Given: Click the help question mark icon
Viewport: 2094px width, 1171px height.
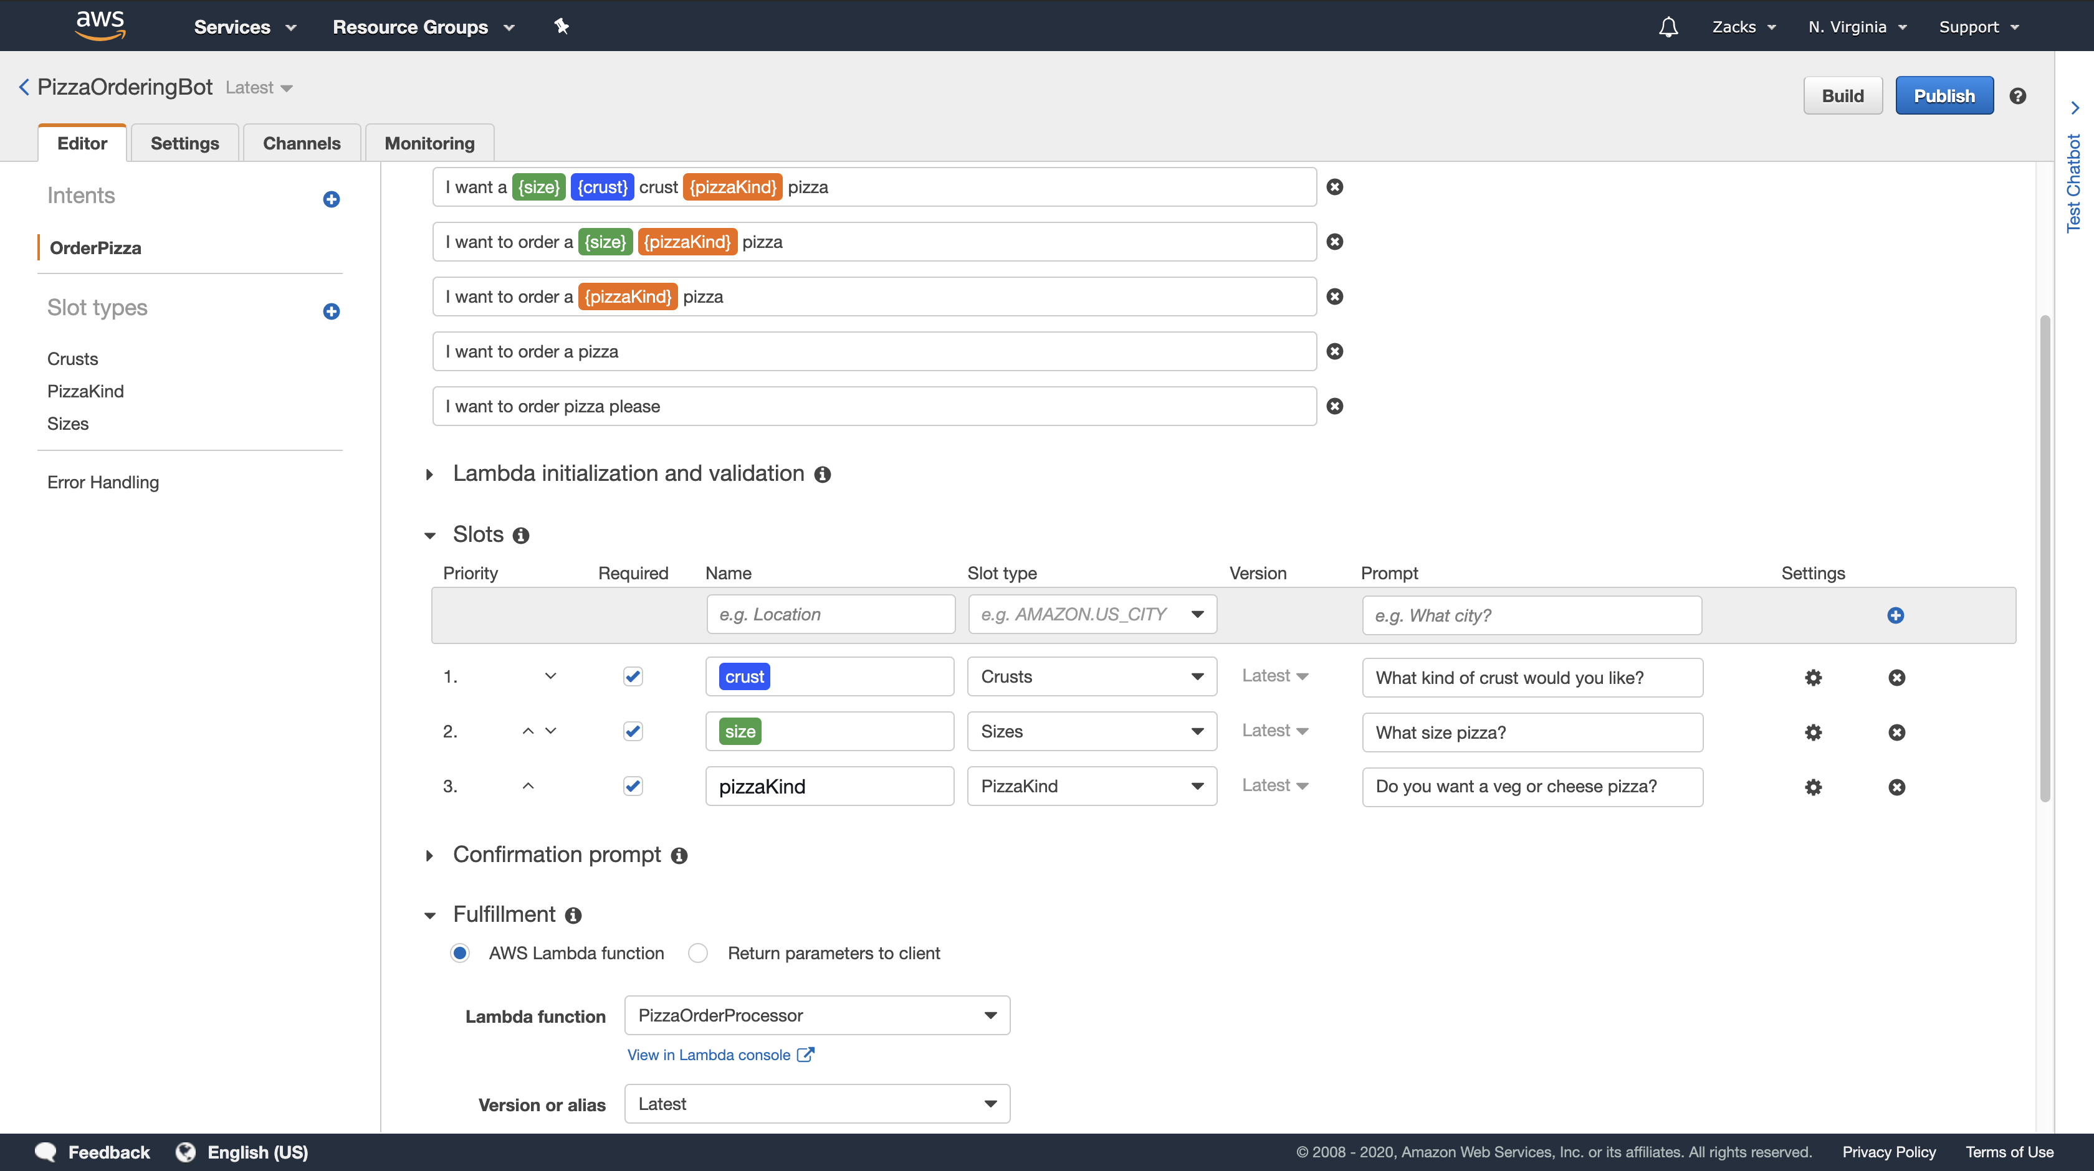Looking at the screenshot, I should coord(2017,96).
